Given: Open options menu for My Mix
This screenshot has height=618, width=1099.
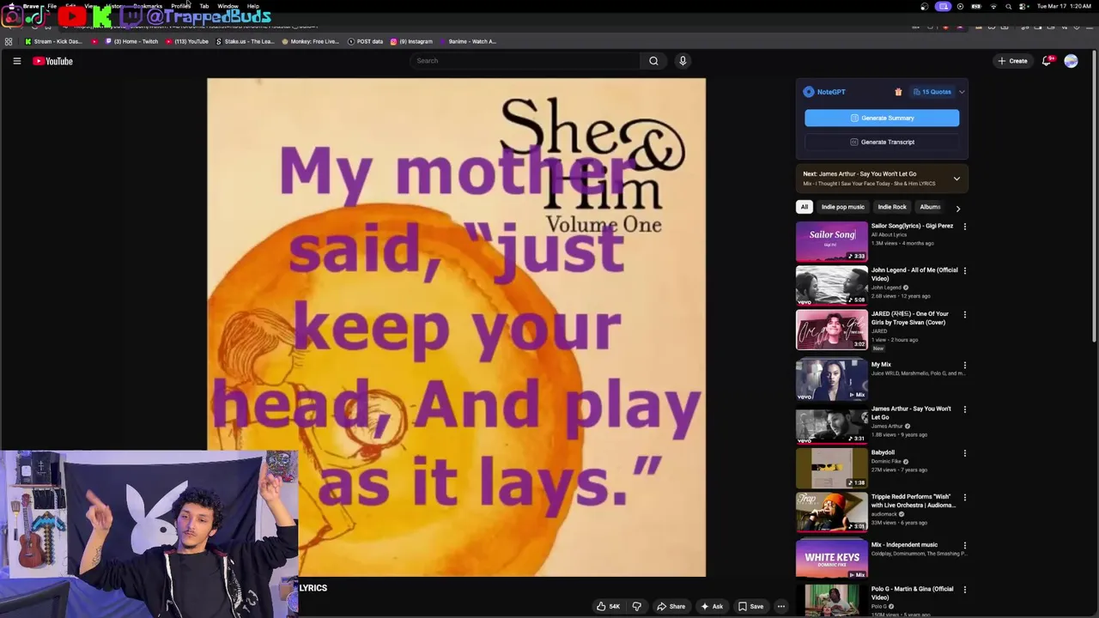Looking at the screenshot, I should (964, 365).
